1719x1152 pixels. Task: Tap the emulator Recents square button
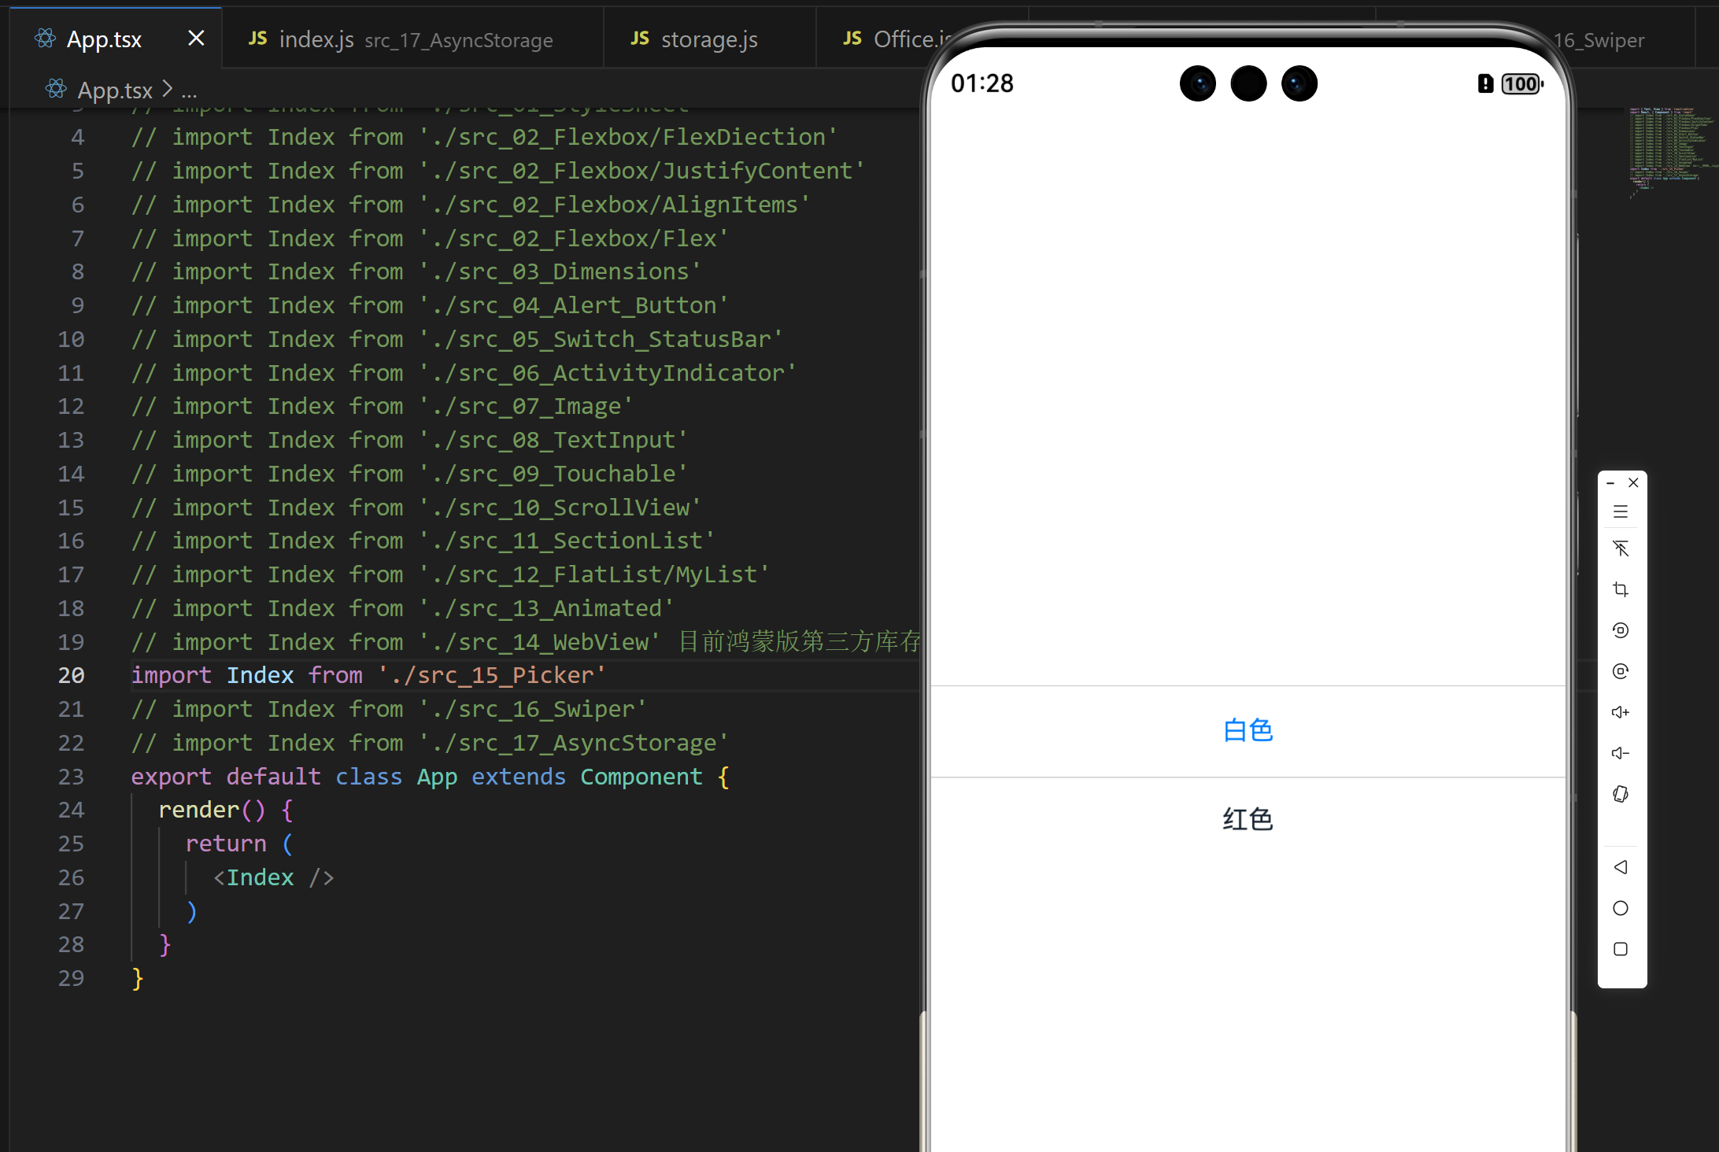coord(1620,949)
